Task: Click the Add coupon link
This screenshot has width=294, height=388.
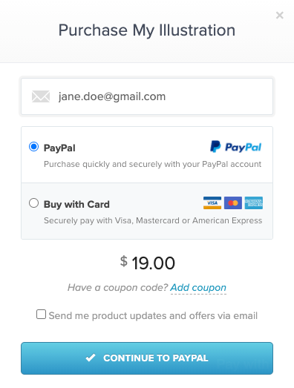Action: [198, 288]
